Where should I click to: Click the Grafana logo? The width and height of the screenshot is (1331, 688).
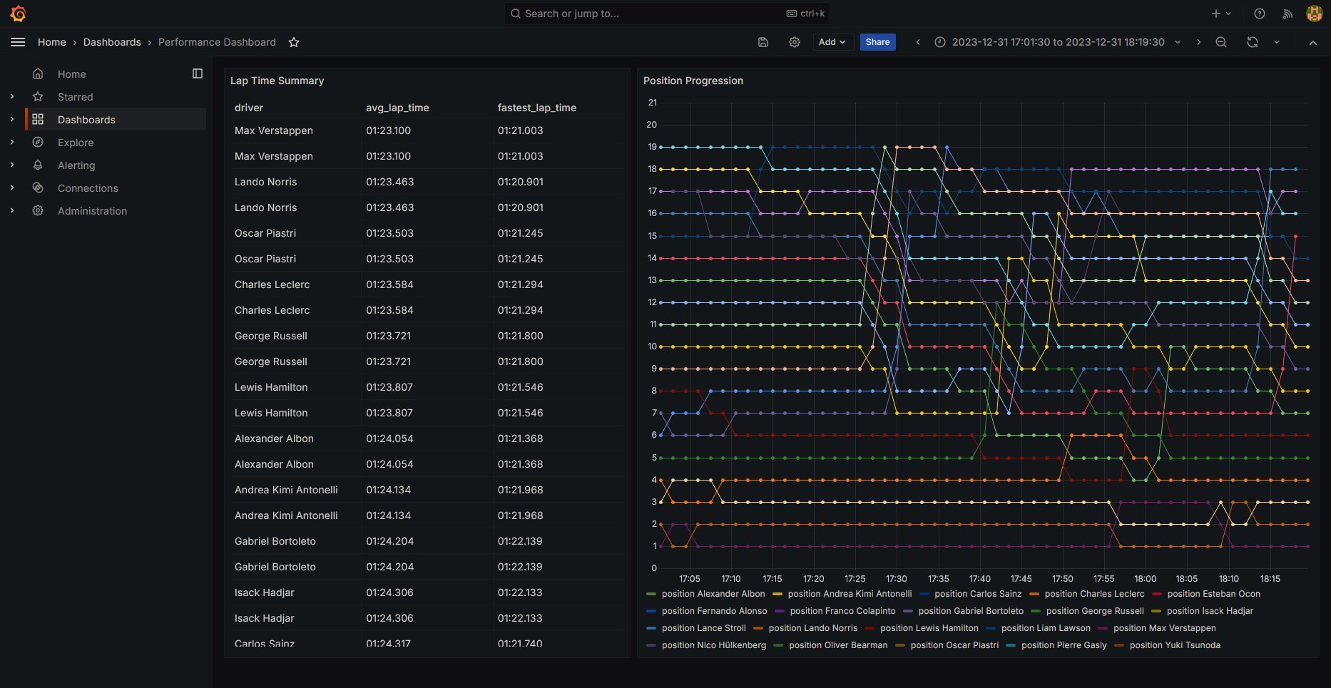18,14
